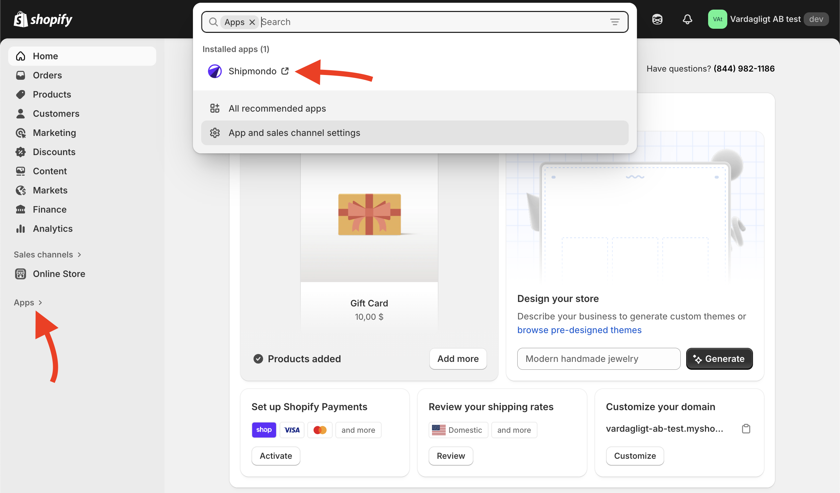Follow browse pre-designed themes link
The height and width of the screenshot is (493, 840).
tap(579, 330)
